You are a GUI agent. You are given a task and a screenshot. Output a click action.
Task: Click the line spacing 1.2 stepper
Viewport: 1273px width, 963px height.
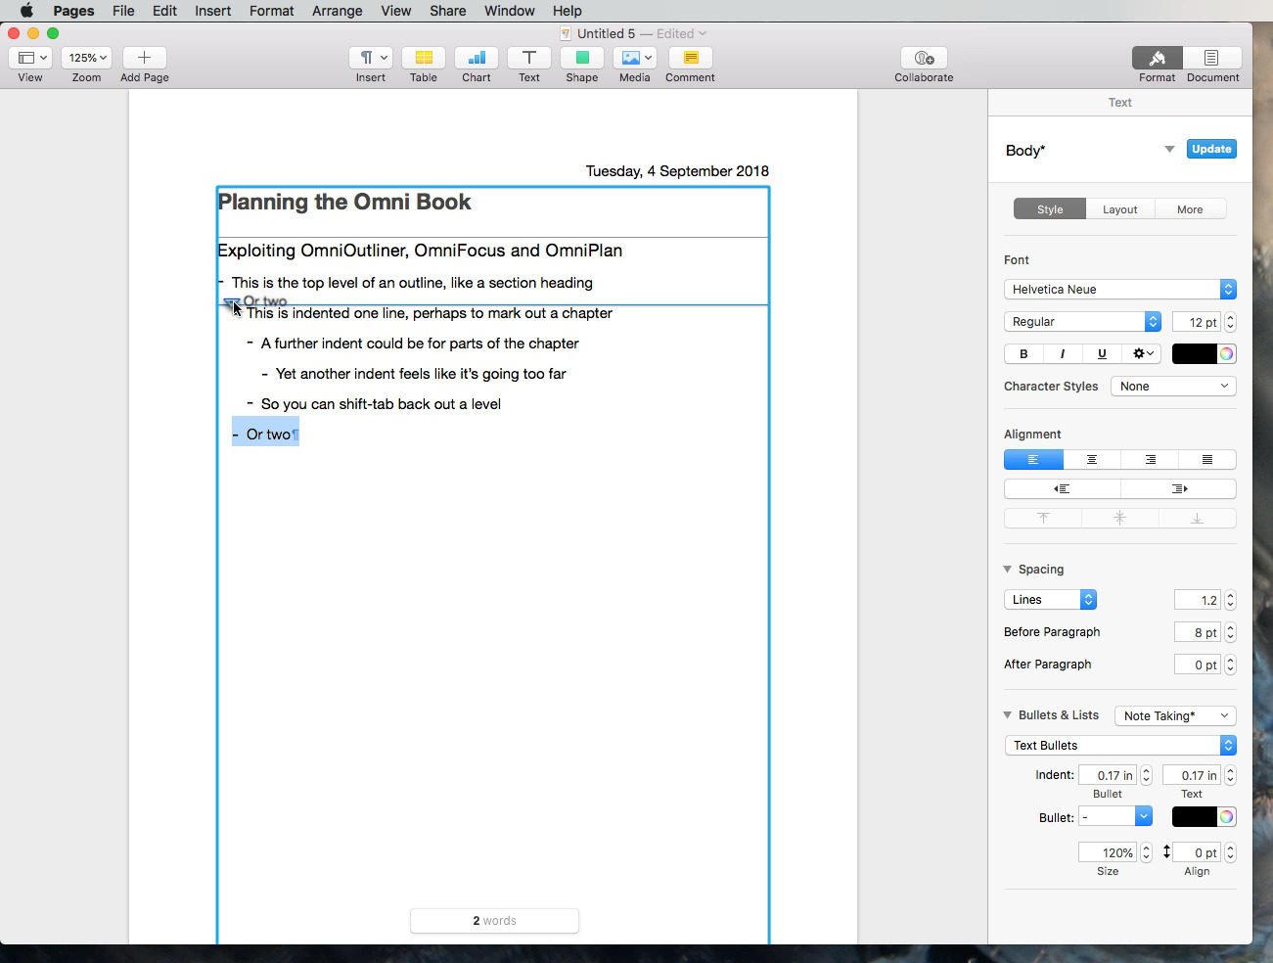[x=1230, y=600]
